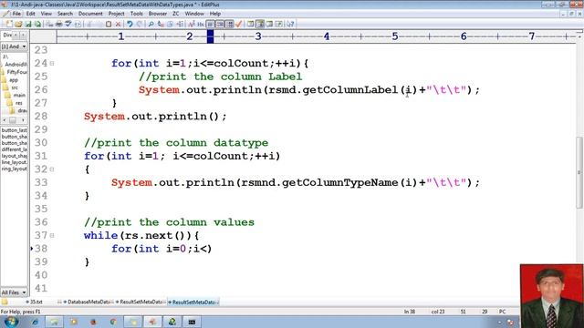Screen dimensions: 584x328
Task: Click the Paste clipboard toolbar icon
Action: [x=109, y=25]
